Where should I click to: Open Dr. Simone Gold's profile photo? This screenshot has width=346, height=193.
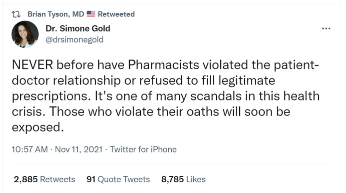coord(25,34)
